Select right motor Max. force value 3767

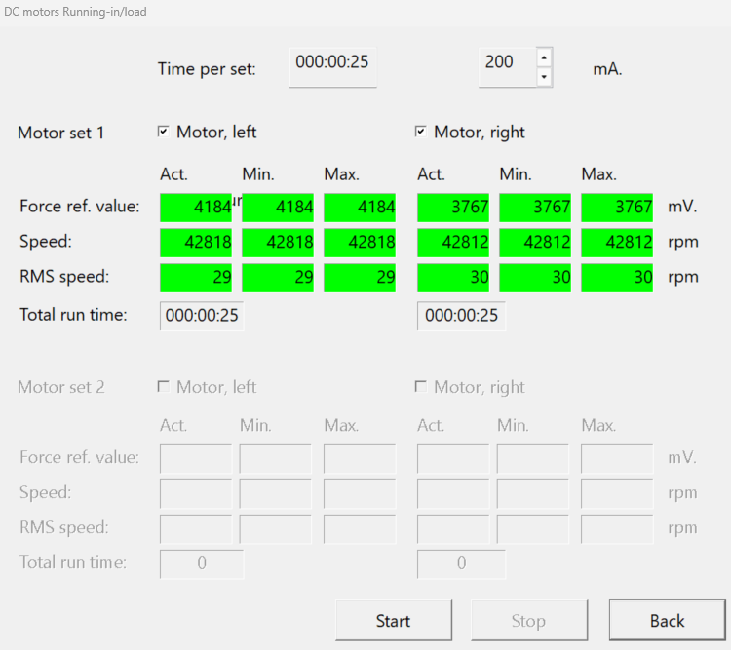tap(617, 207)
